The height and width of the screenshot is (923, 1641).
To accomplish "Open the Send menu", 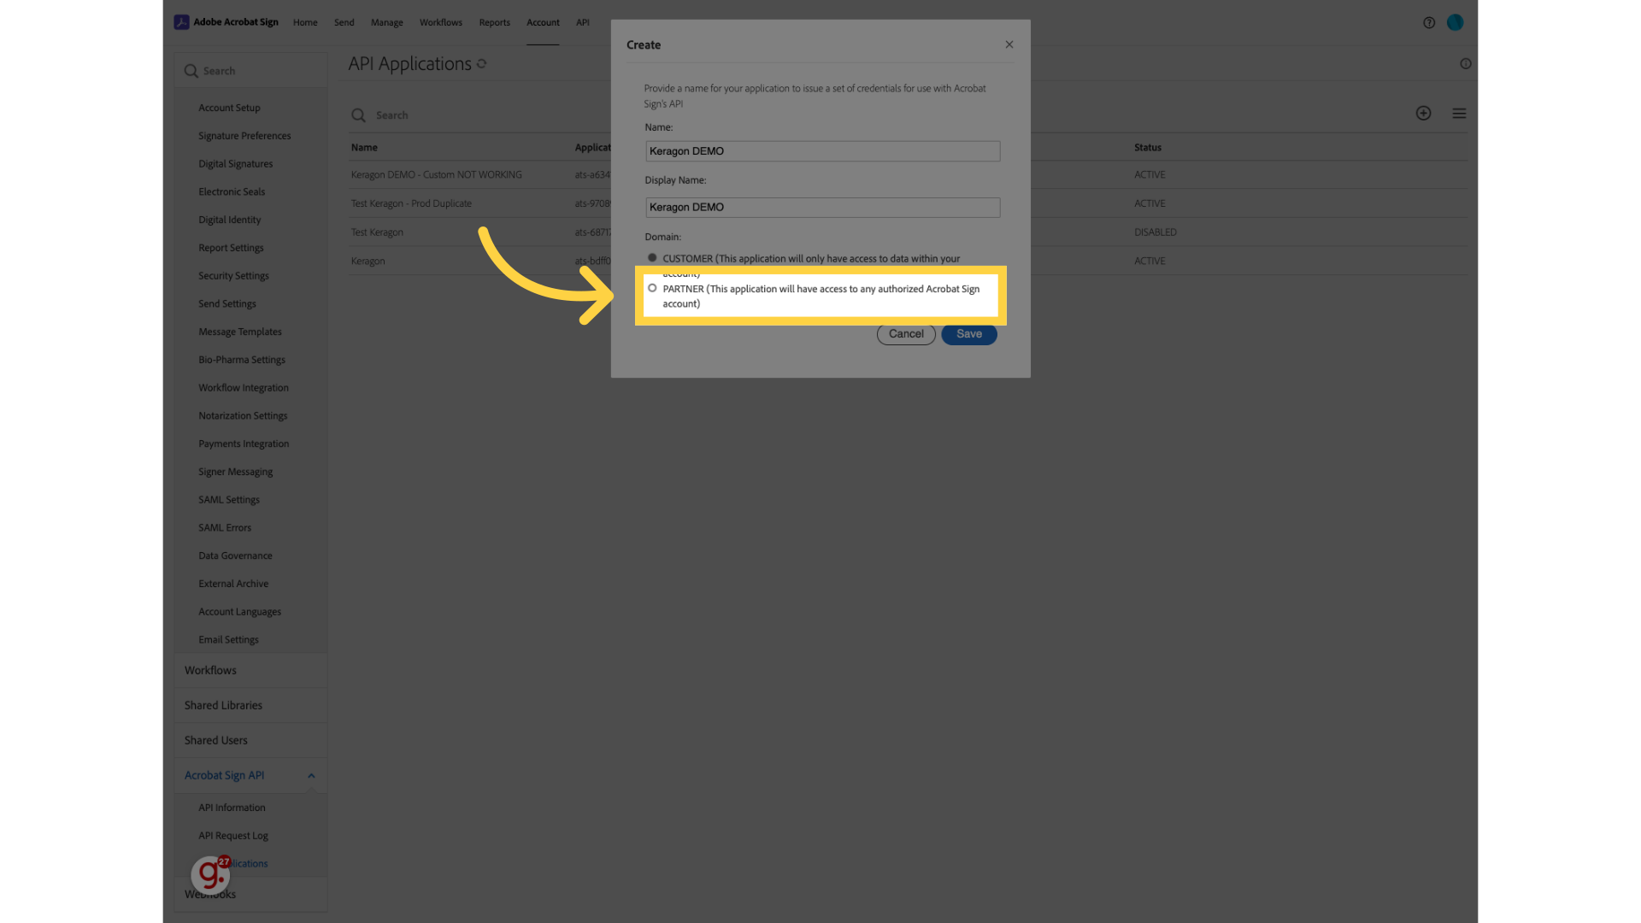I will tap(344, 23).
